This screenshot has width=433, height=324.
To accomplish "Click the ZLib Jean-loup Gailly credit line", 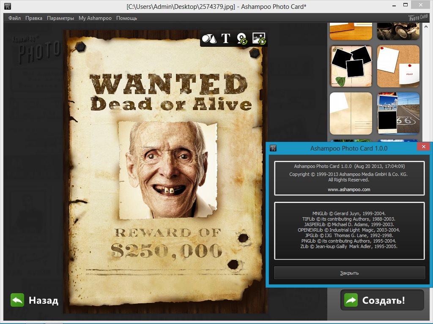I will click(349, 246).
